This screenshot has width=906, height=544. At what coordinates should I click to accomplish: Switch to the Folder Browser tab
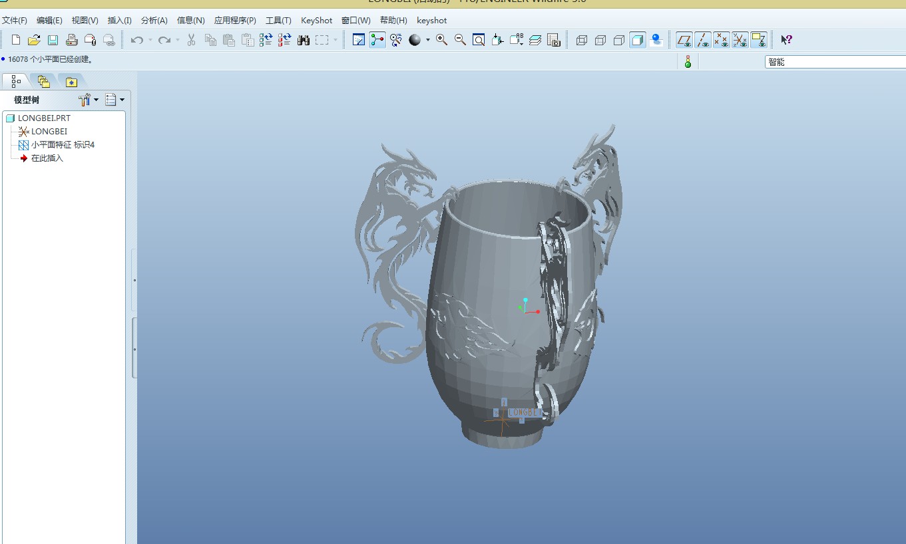(44, 82)
